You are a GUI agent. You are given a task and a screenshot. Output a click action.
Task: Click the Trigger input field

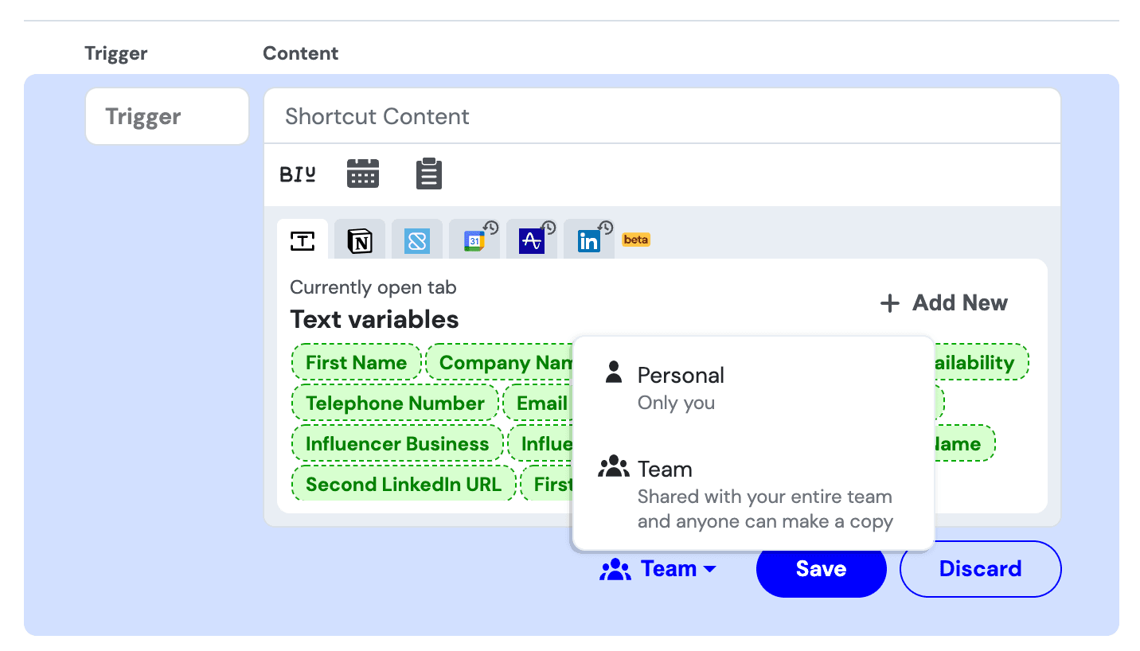point(166,116)
